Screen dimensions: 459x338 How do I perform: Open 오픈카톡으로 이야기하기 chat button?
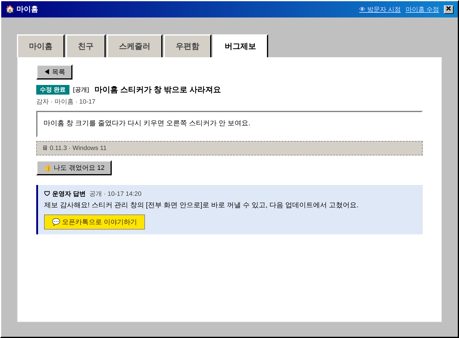(x=95, y=222)
